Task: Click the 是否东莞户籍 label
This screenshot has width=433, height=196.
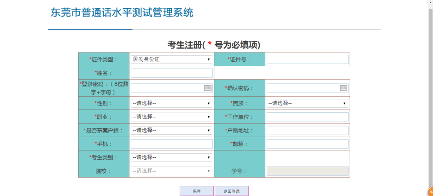Action: 104,130
